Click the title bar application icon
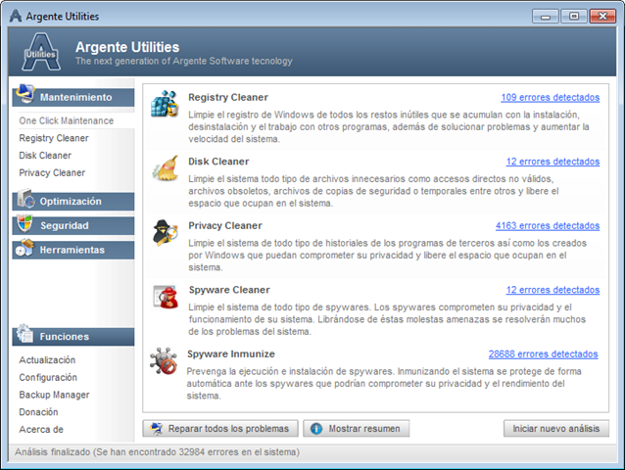 point(16,16)
